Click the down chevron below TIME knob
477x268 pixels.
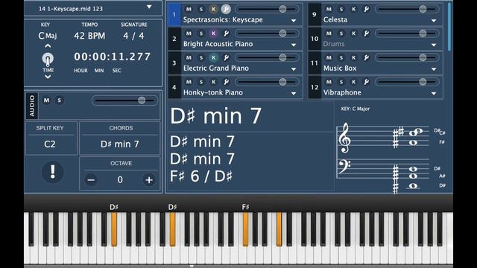click(48, 77)
